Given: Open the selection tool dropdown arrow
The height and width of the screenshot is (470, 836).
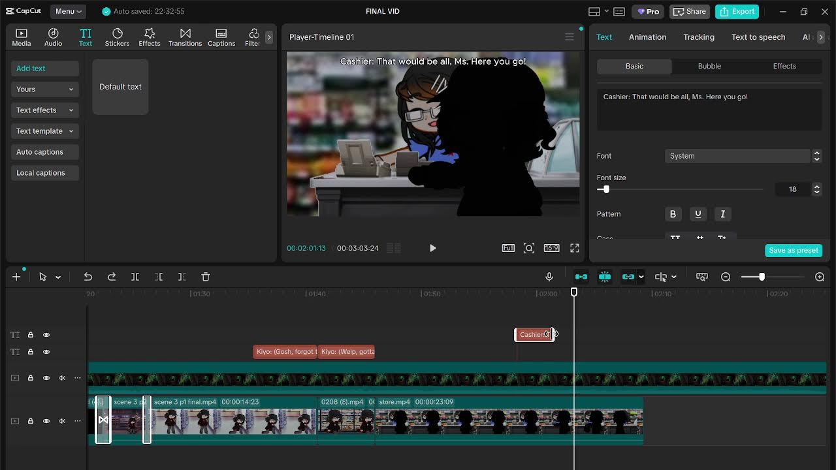Looking at the screenshot, I should click(58, 277).
